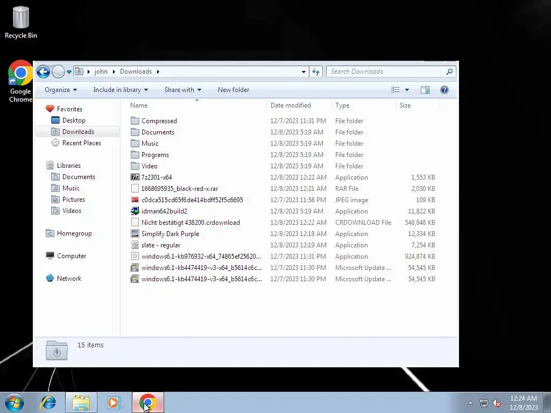Select Downloads under Favorites
Viewport: 551px width, 413px height.
(78, 132)
